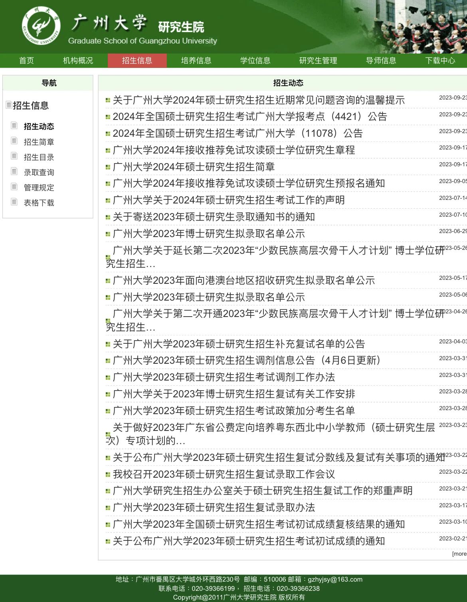Open 广州大学2023年博士研究生拟录取名单公示 link

209,233
